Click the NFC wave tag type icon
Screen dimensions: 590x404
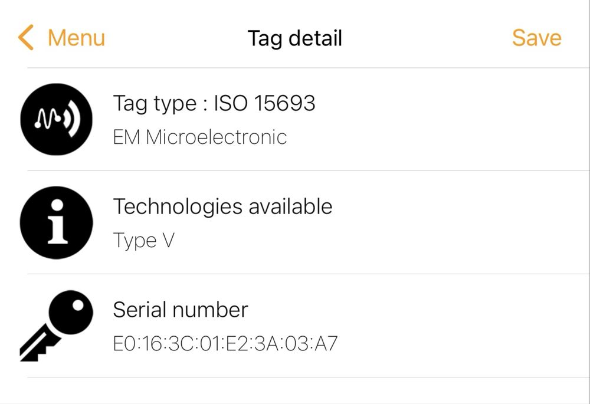56,119
